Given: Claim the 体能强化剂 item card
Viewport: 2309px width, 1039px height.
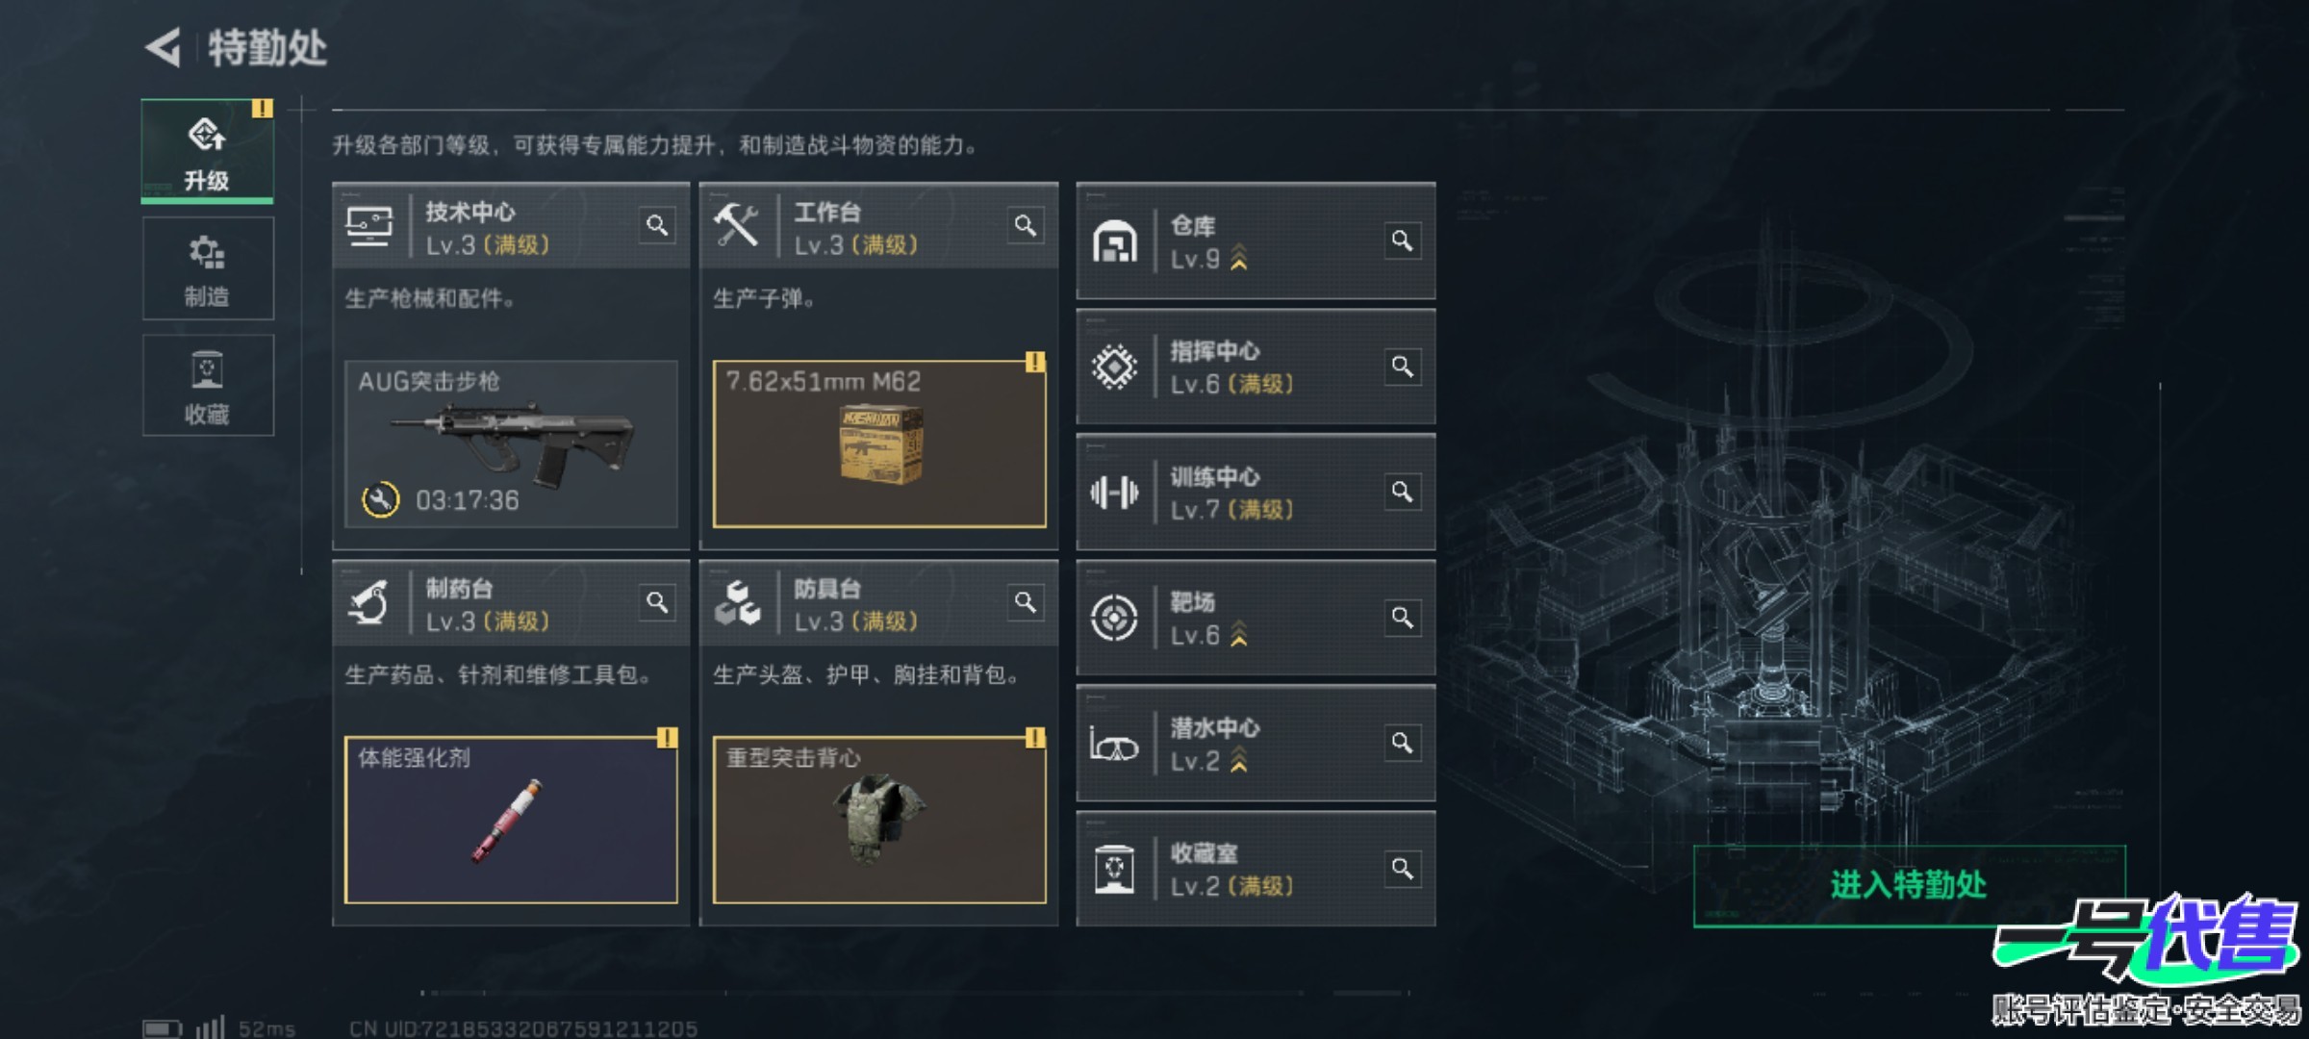Looking at the screenshot, I should 511,821.
